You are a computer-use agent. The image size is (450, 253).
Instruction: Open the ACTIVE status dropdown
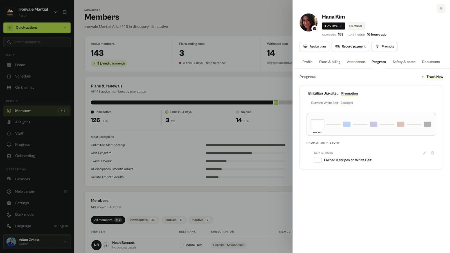pos(333,26)
